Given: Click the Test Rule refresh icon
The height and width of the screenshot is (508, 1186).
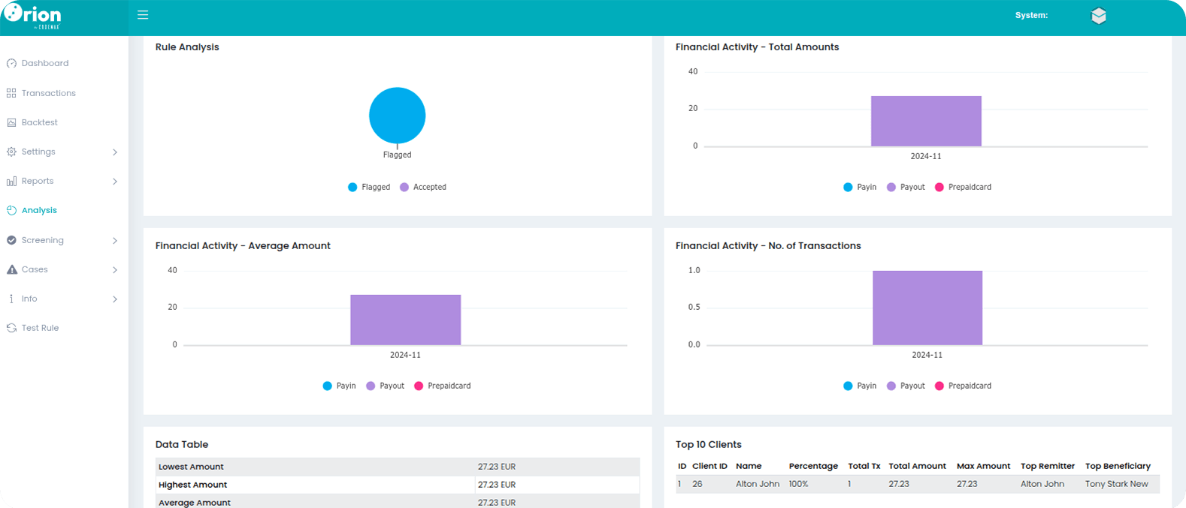Looking at the screenshot, I should [x=11, y=328].
